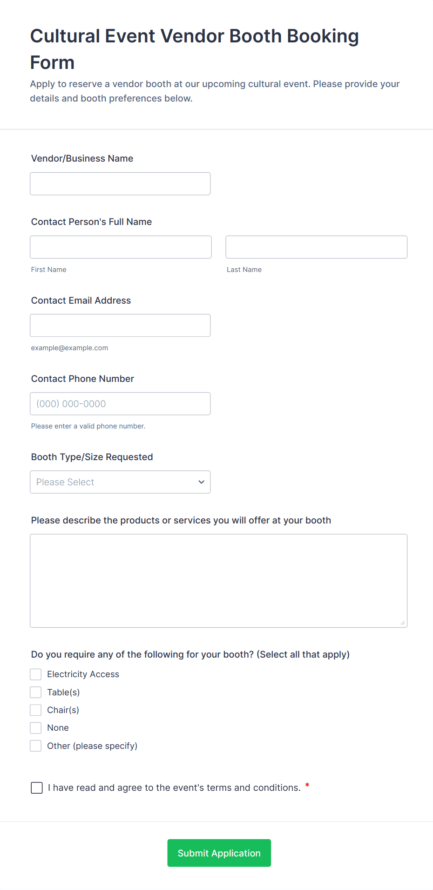The width and height of the screenshot is (433, 890).
Task: Select the Contact Email Address field
Action: pos(120,326)
